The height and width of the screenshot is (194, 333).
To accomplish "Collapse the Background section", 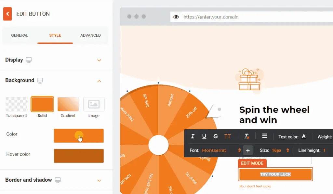I will coord(99,81).
